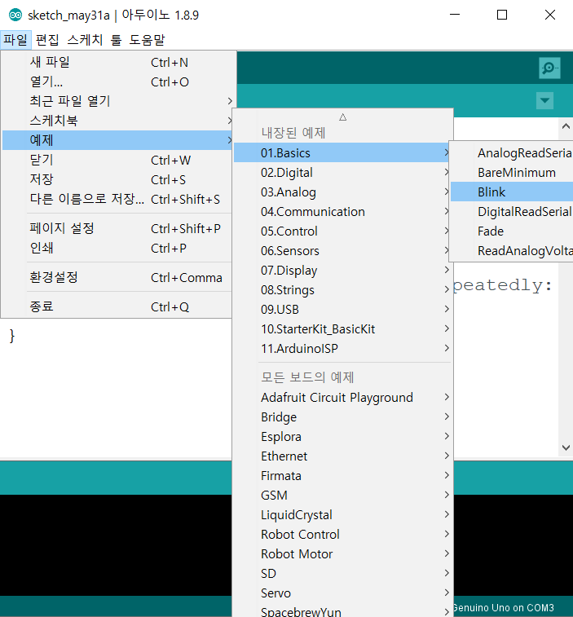The width and height of the screenshot is (573, 617).
Task: Open the Blink example sketch
Action: point(512,192)
